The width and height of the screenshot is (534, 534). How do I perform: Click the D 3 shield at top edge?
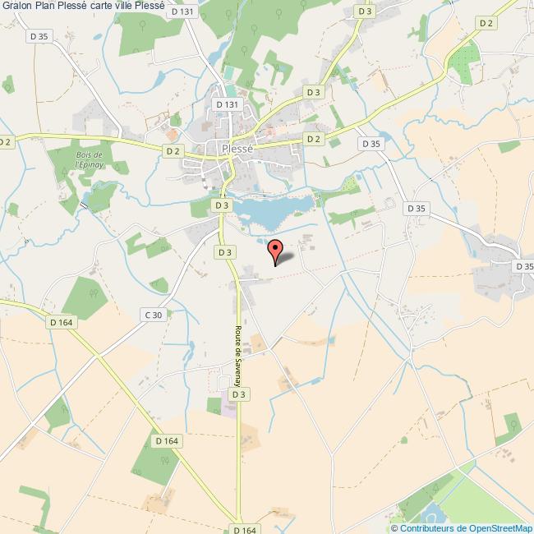[365, 12]
